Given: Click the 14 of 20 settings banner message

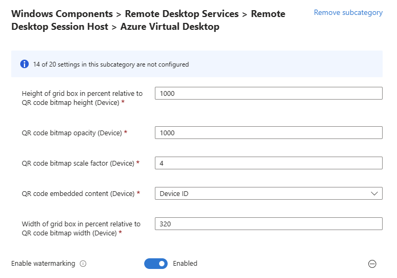Looking at the screenshot, I should click(111, 64).
